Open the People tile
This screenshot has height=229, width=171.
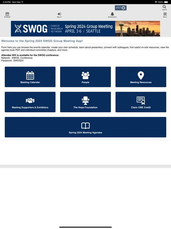coord(85,77)
